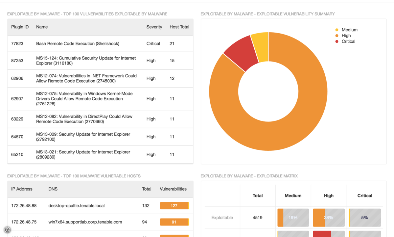Click the red Critical slice of the donut
This screenshot has width=394, height=237.
coord(242,54)
